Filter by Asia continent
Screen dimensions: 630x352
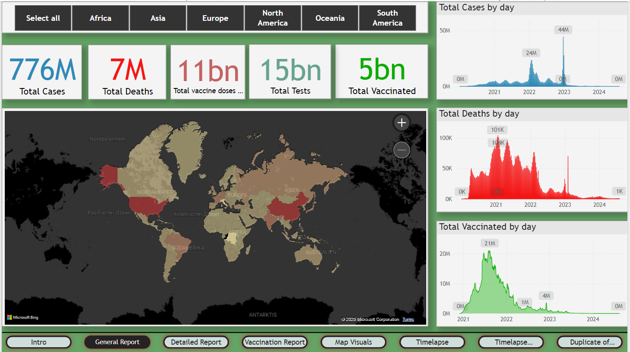[x=158, y=18]
